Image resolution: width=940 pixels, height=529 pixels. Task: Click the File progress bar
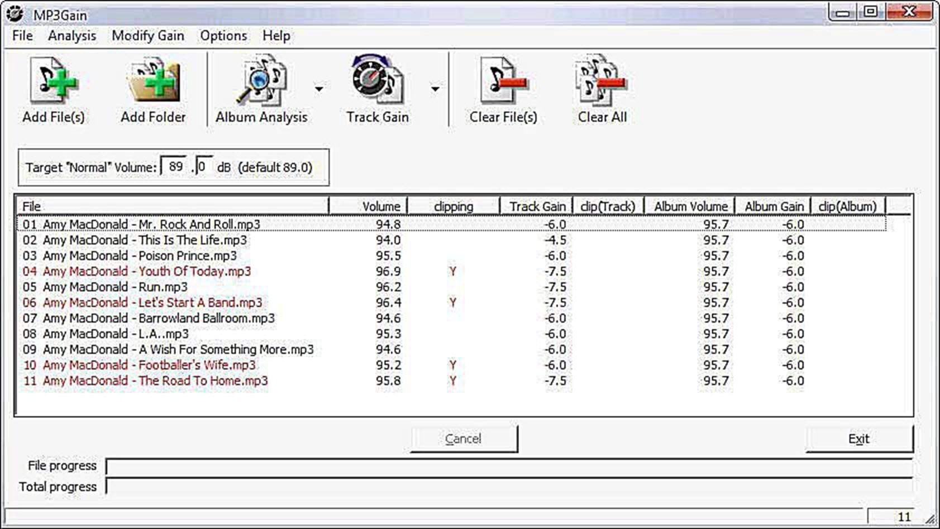click(x=509, y=466)
